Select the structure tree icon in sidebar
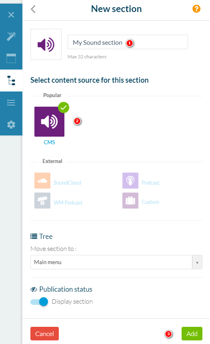Image resolution: width=210 pixels, height=344 pixels. (x=11, y=81)
